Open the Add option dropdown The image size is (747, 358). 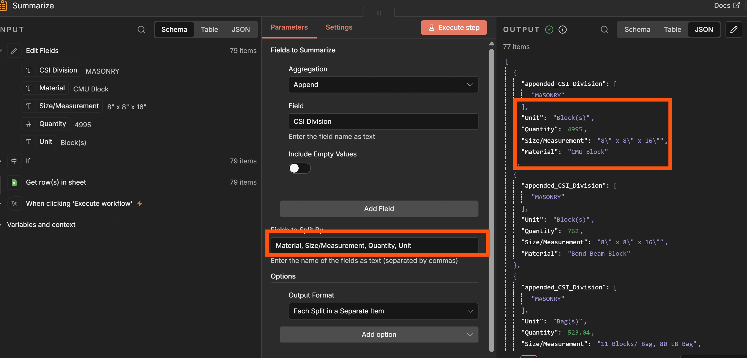point(379,335)
